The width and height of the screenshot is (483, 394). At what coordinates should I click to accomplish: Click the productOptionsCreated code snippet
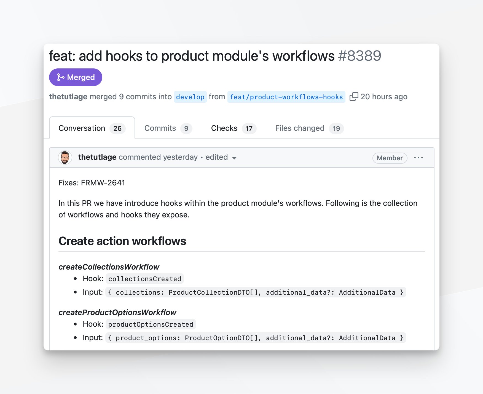151,324
